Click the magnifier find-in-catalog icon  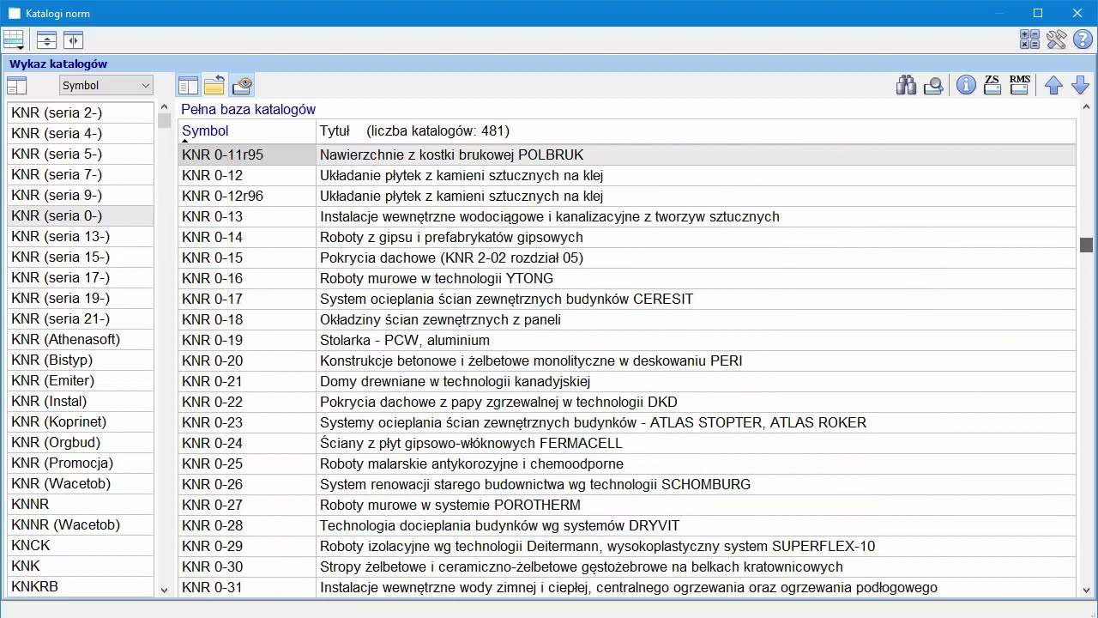click(x=933, y=85)
